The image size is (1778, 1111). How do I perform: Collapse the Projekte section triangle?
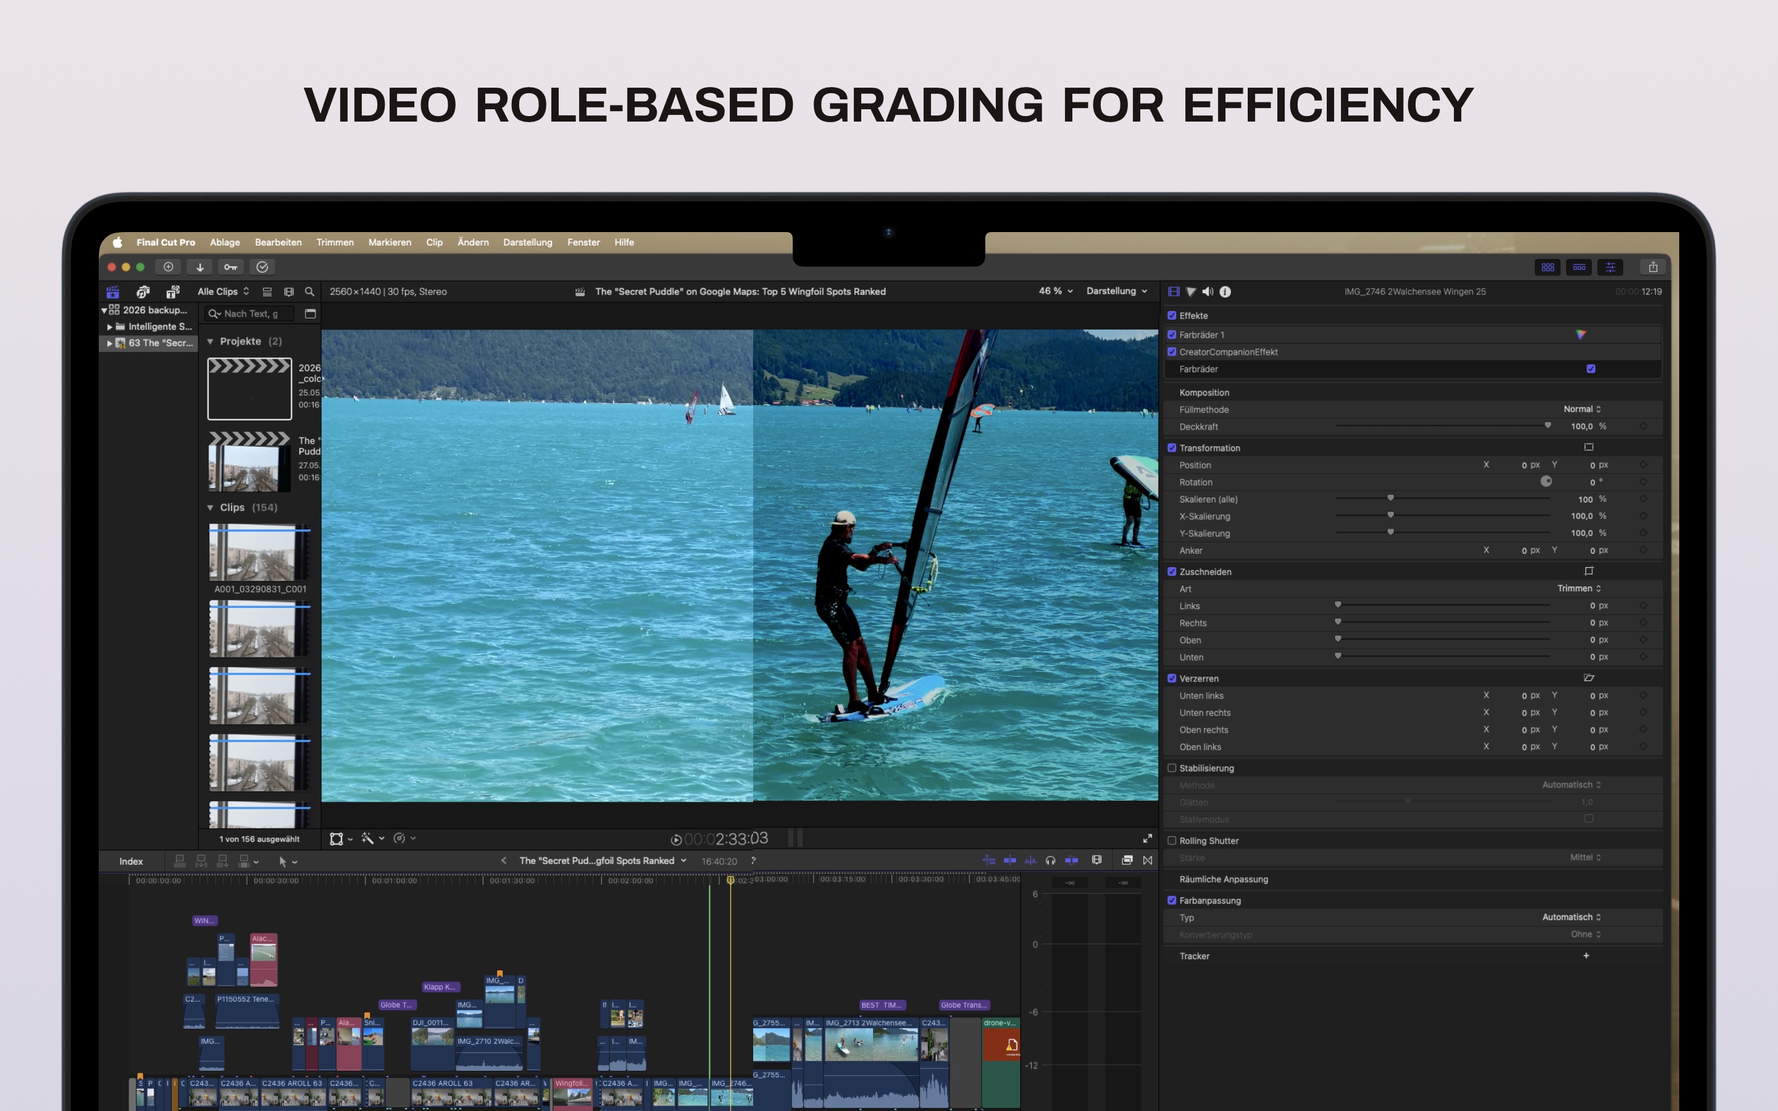point(210,342)
